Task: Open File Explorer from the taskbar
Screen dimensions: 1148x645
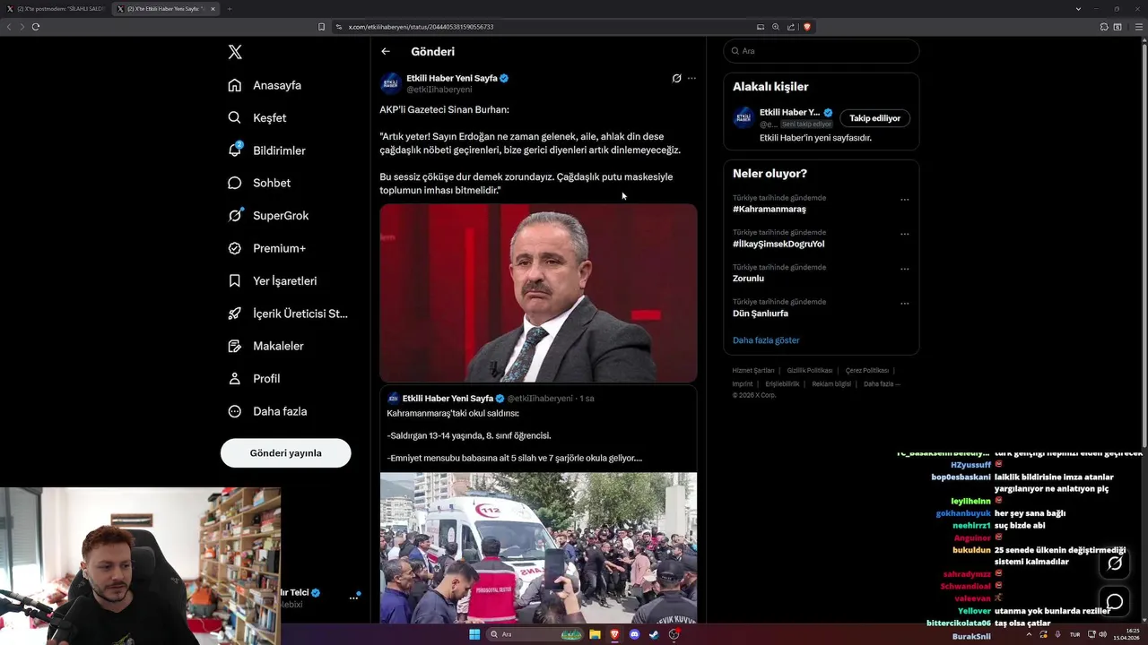Action: 595,634
